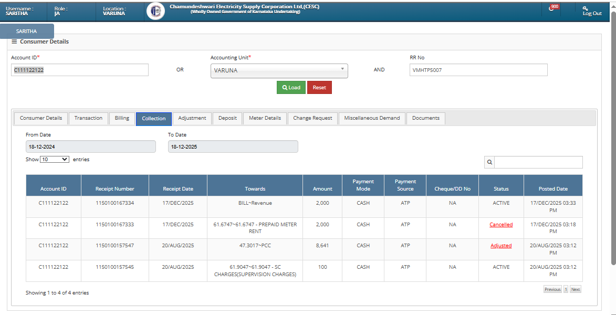The image size is (616, 315).
Task: Open the Cancelled status link
Action: tap(501, 225)
